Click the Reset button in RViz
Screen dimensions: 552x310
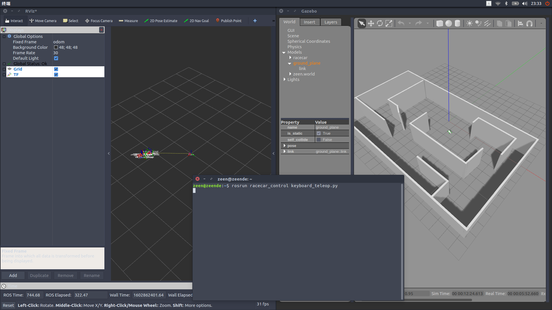click(8, 305)
